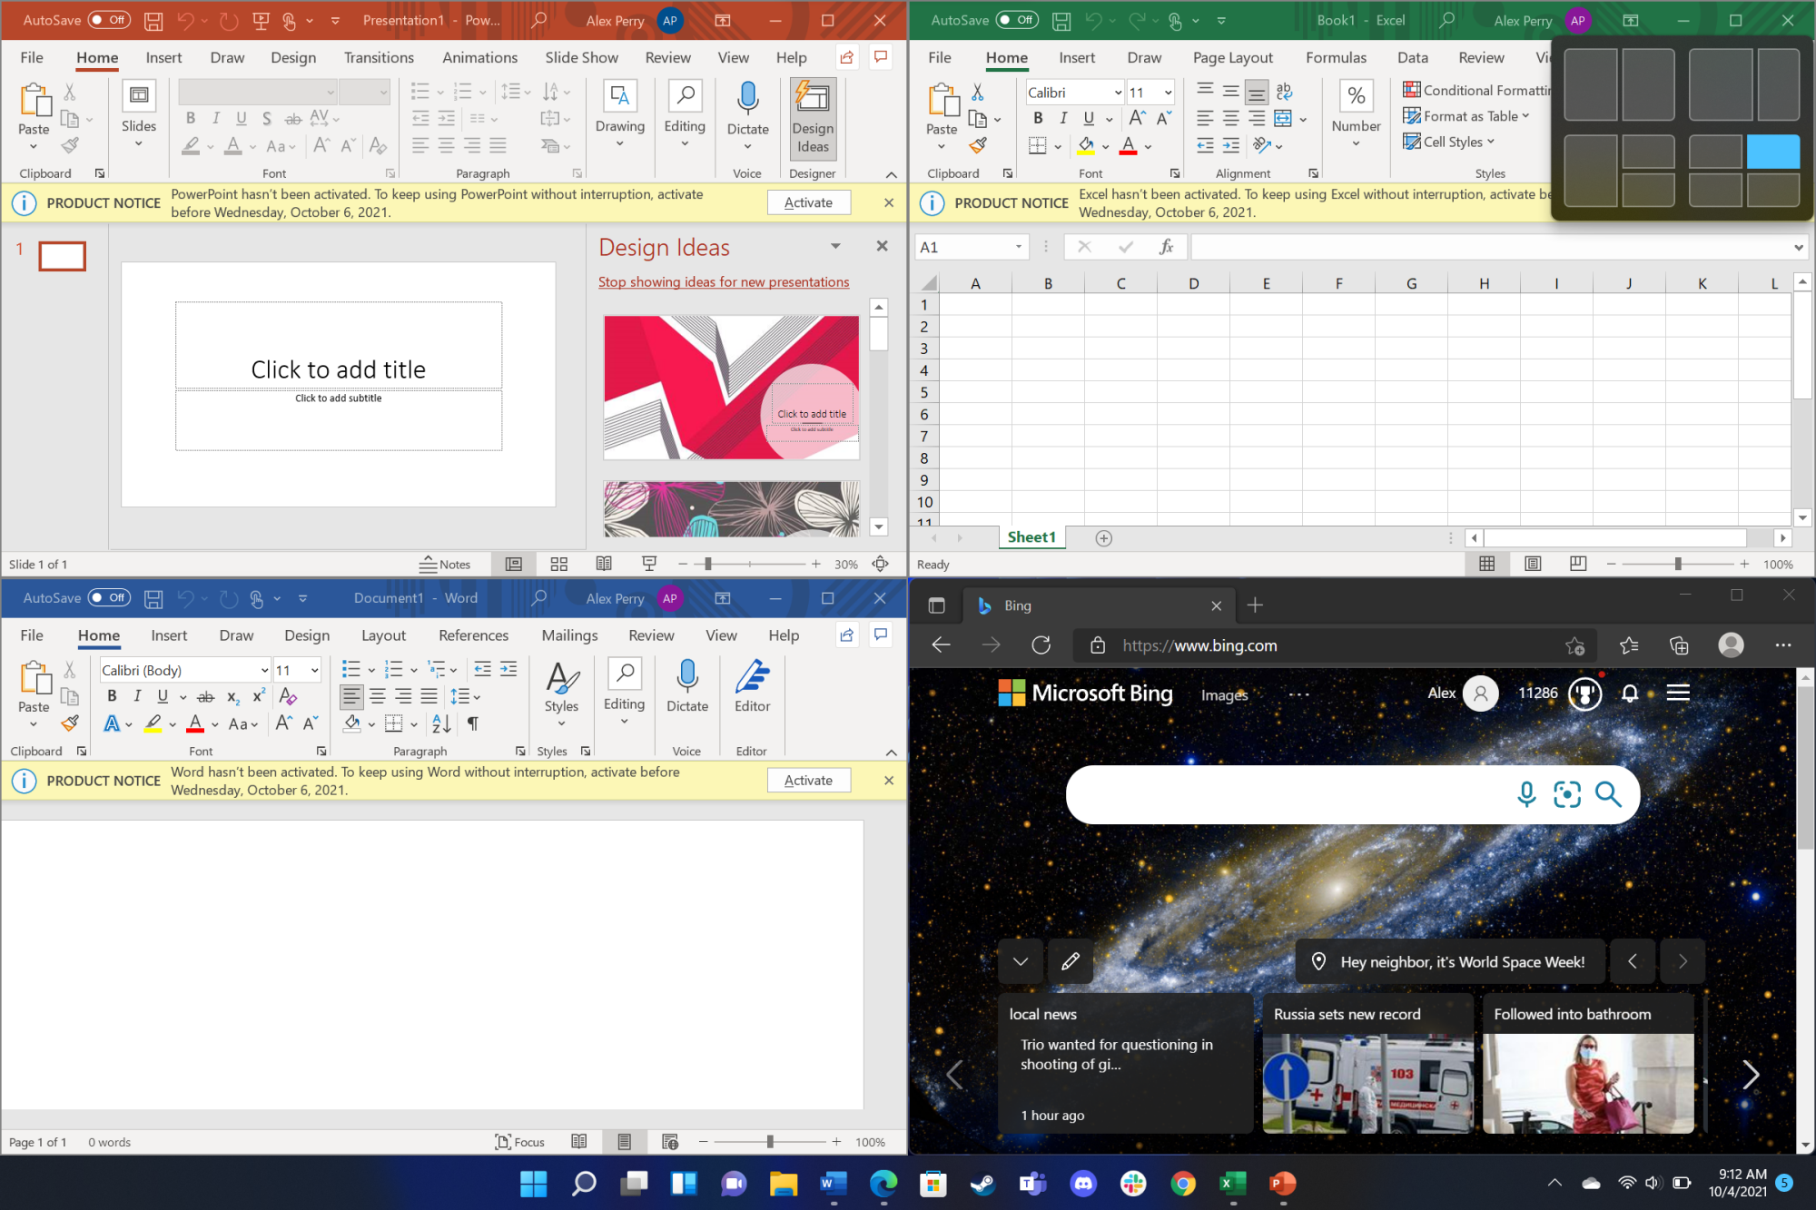Click Excel Wrap Text icon
The height and width of the screenshot is (1210, 1816).
click(x=1284, y=91)
